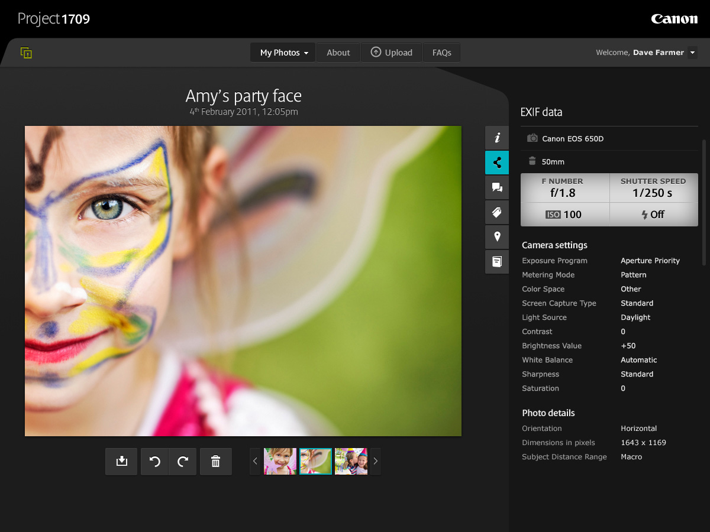This screenshot has width=710, height=532.
Task: Open the photo info panel icon
Action: [x=497, y=138]
